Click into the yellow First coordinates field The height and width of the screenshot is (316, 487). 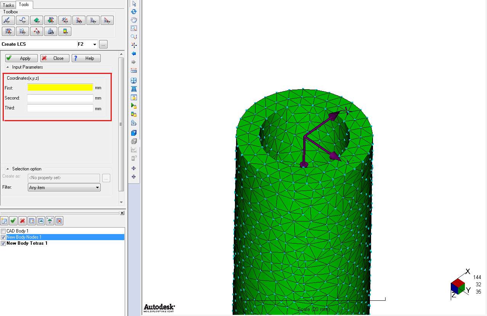pos(60,87)
